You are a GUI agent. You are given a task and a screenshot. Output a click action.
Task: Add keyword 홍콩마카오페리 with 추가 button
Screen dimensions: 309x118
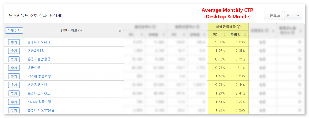coord(14,42)
